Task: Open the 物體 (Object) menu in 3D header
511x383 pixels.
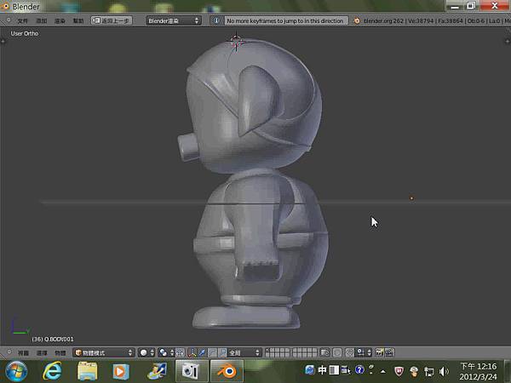Action: [x=60, y=352]
